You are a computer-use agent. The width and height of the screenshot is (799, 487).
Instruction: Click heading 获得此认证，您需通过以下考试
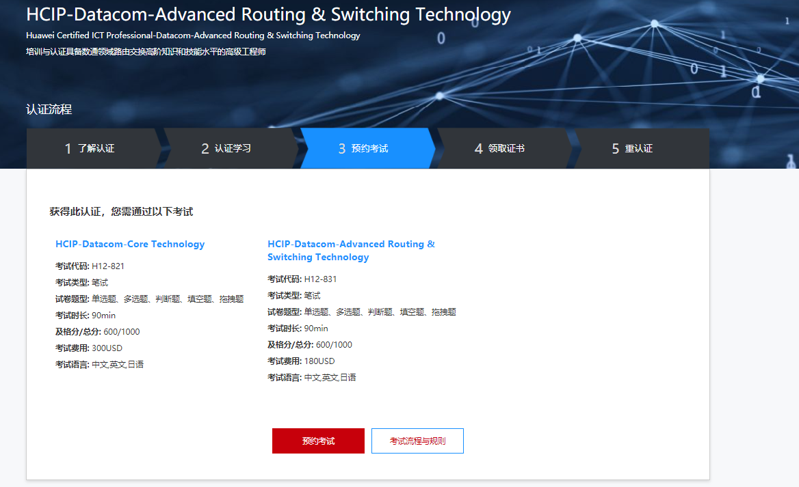point(121,212)
